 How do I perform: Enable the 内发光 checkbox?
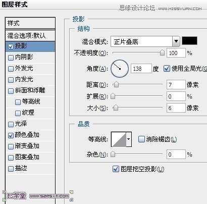click(11, 80)
